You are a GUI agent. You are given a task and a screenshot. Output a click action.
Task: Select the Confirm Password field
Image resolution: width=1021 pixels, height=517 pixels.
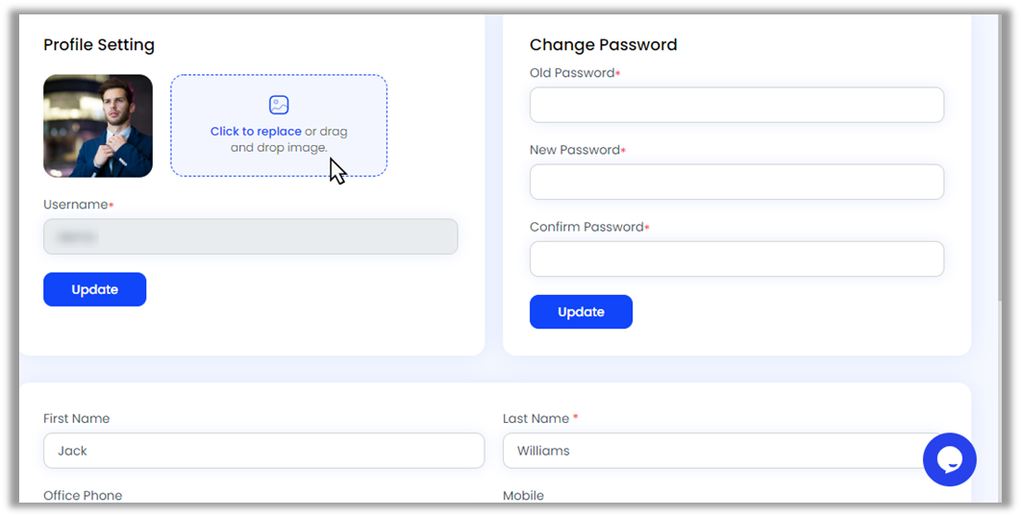point(736,258)
